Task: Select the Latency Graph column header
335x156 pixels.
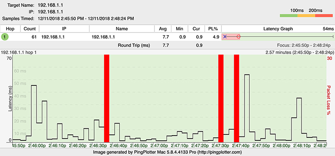Action: click(x=278, y=29)
